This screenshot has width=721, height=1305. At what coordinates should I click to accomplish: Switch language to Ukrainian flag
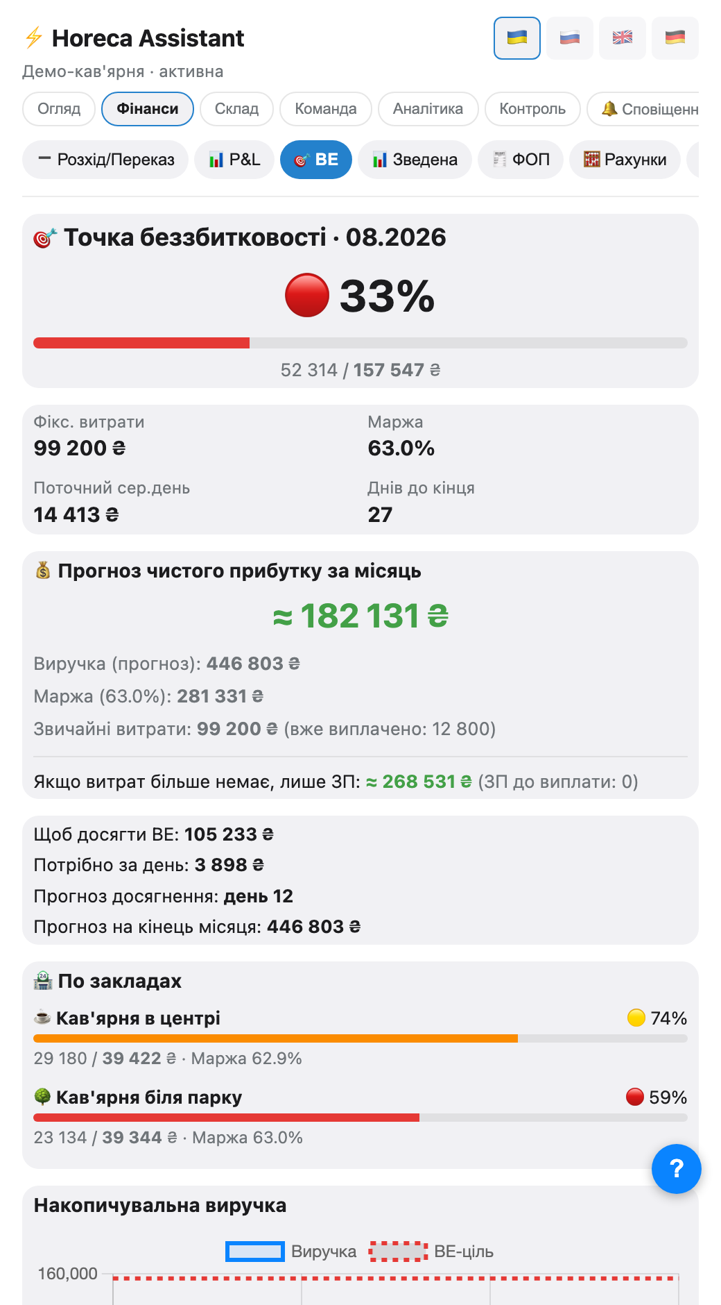pos(517,38)
